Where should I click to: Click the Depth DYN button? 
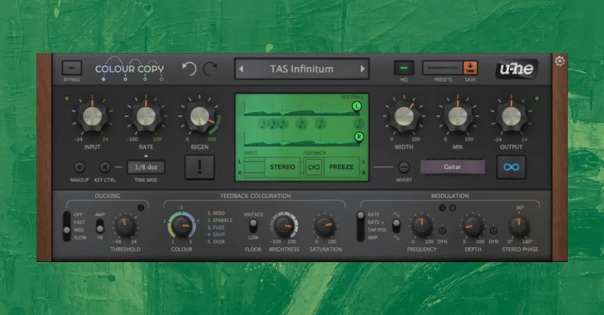pyautogui.click(x=493, y=231)
